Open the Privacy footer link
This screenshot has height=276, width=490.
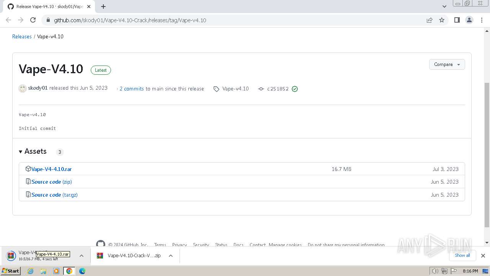click(179, 245)
